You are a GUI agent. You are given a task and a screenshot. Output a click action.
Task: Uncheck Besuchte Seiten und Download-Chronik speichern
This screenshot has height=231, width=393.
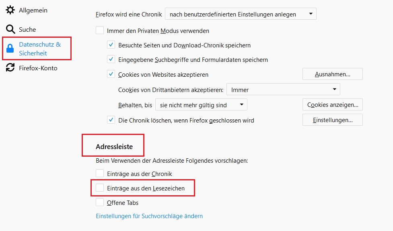coord(111,45)
